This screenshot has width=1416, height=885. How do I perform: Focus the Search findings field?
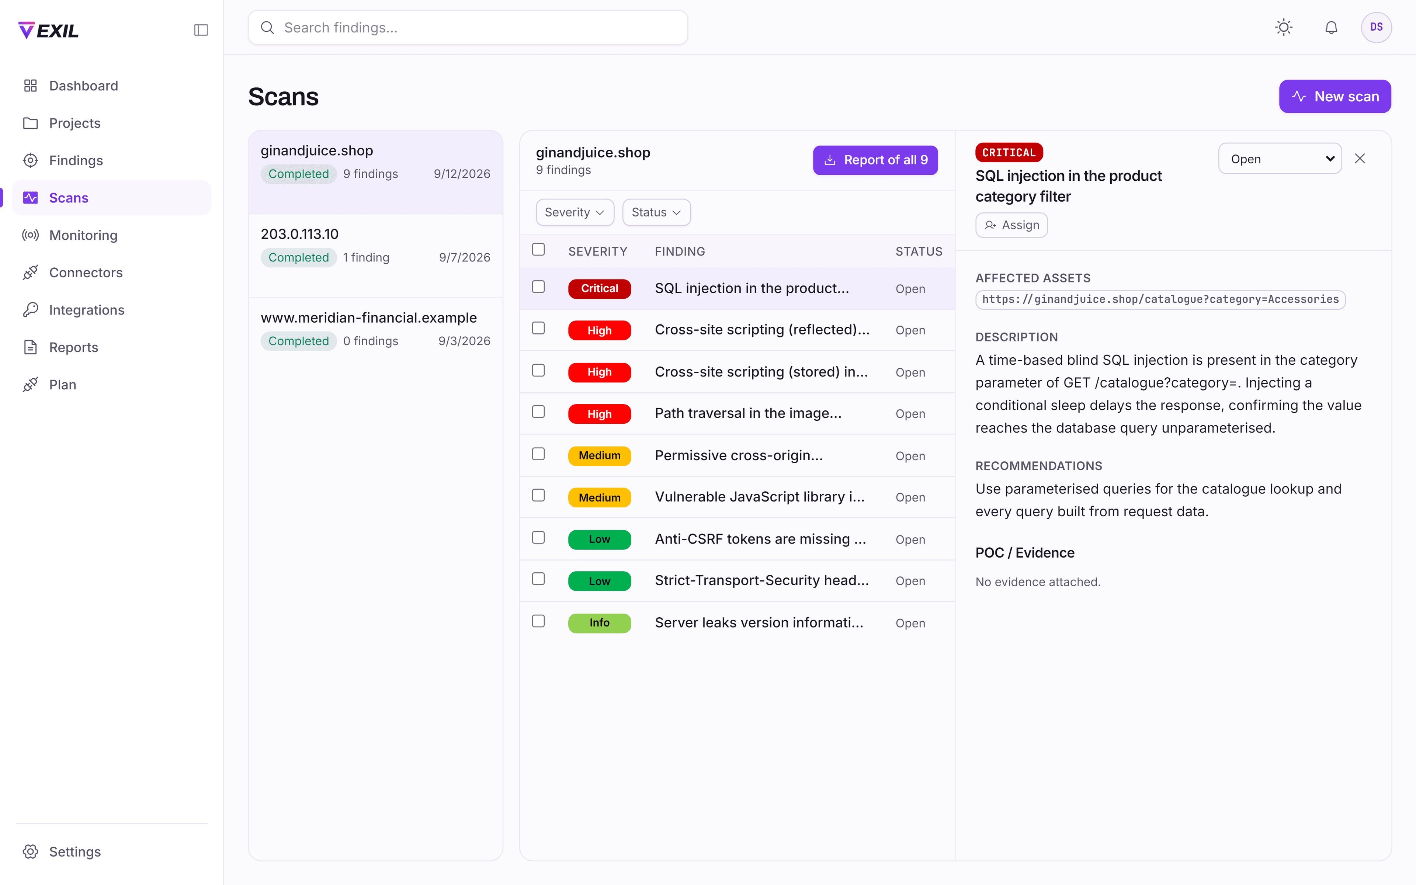(x=468, y=28)
